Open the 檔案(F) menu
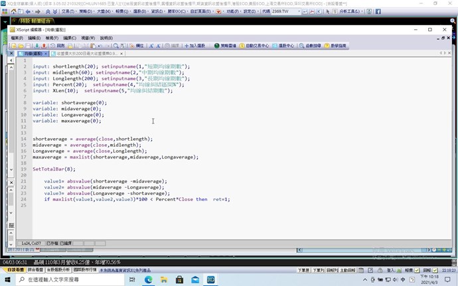 (x=17, y=38)
